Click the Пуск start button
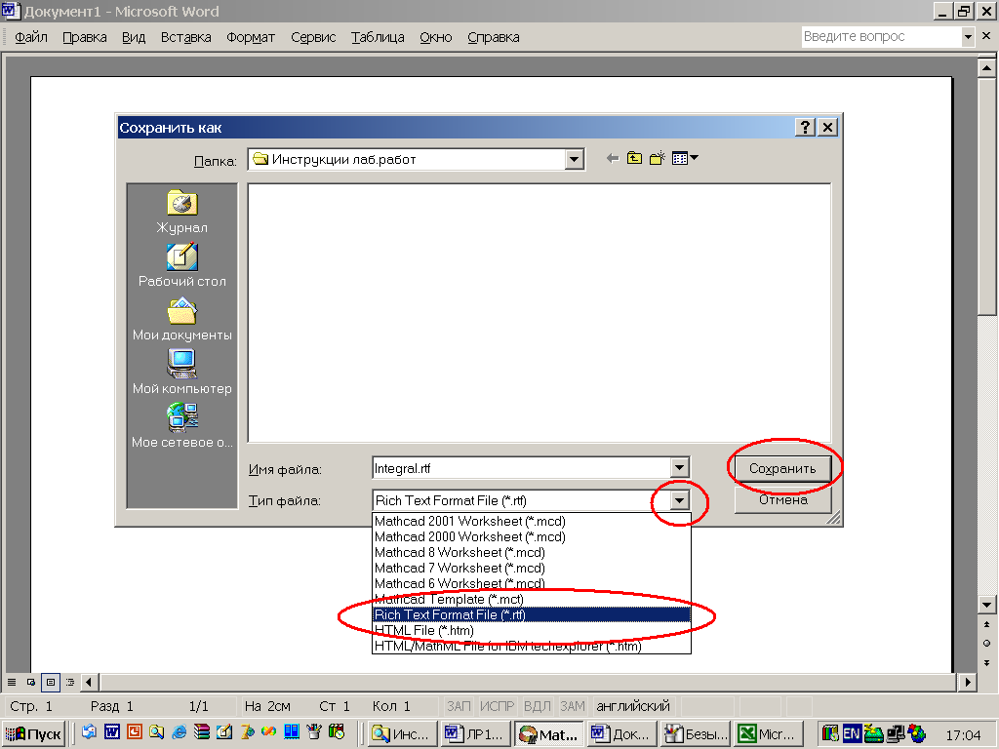Viewport: 999px width, 749px height. (x=33, y=734)
